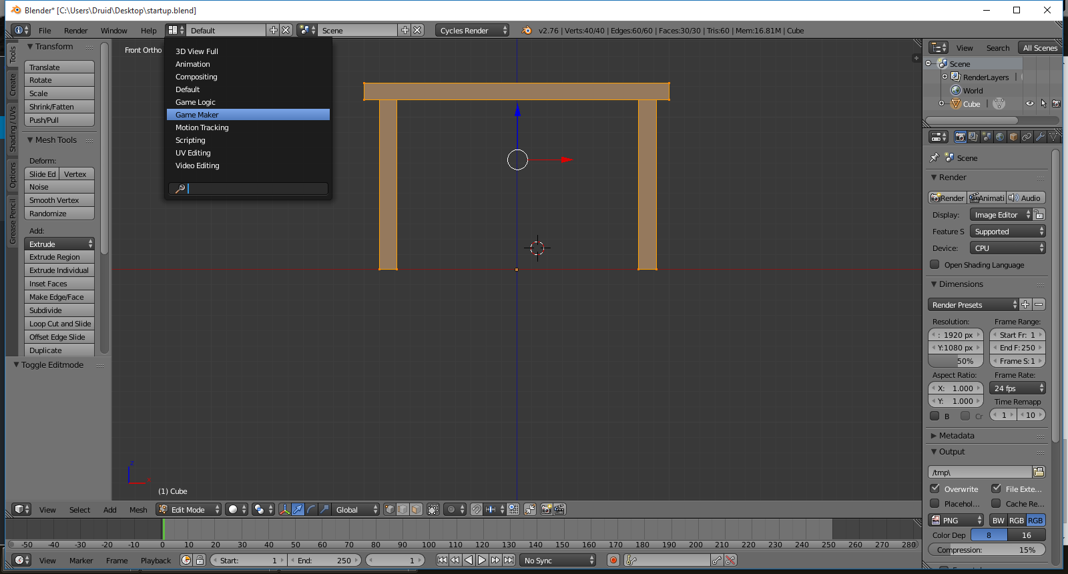Toggle the 3D manipulator axes icon
Screen dimensions: 1068x574
(x=285, y=509)
